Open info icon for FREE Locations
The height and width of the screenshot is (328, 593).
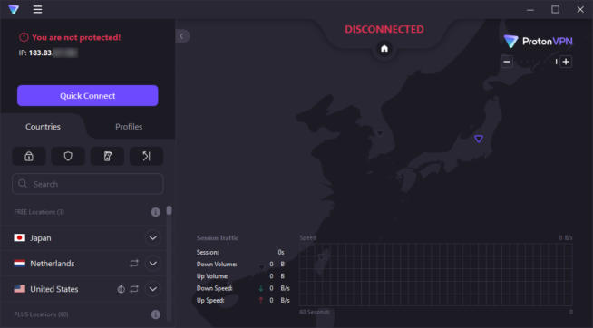[155, 212]
